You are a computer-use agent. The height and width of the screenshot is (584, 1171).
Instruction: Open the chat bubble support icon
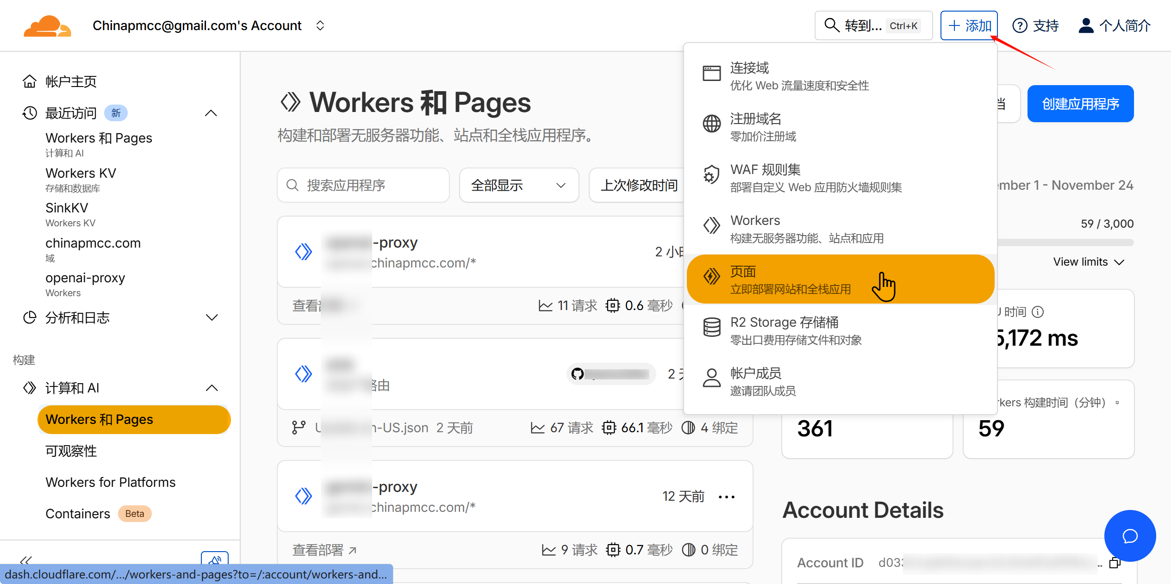coord(1130,536)
